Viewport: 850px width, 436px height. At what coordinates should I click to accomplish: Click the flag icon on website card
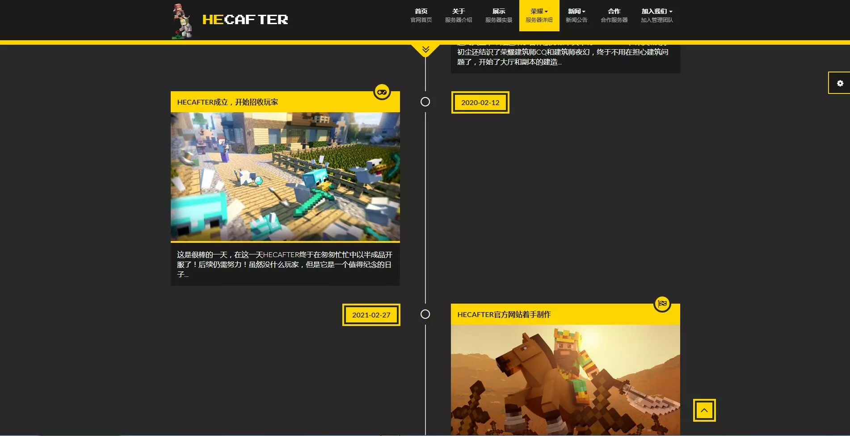(x=662, y=304)
